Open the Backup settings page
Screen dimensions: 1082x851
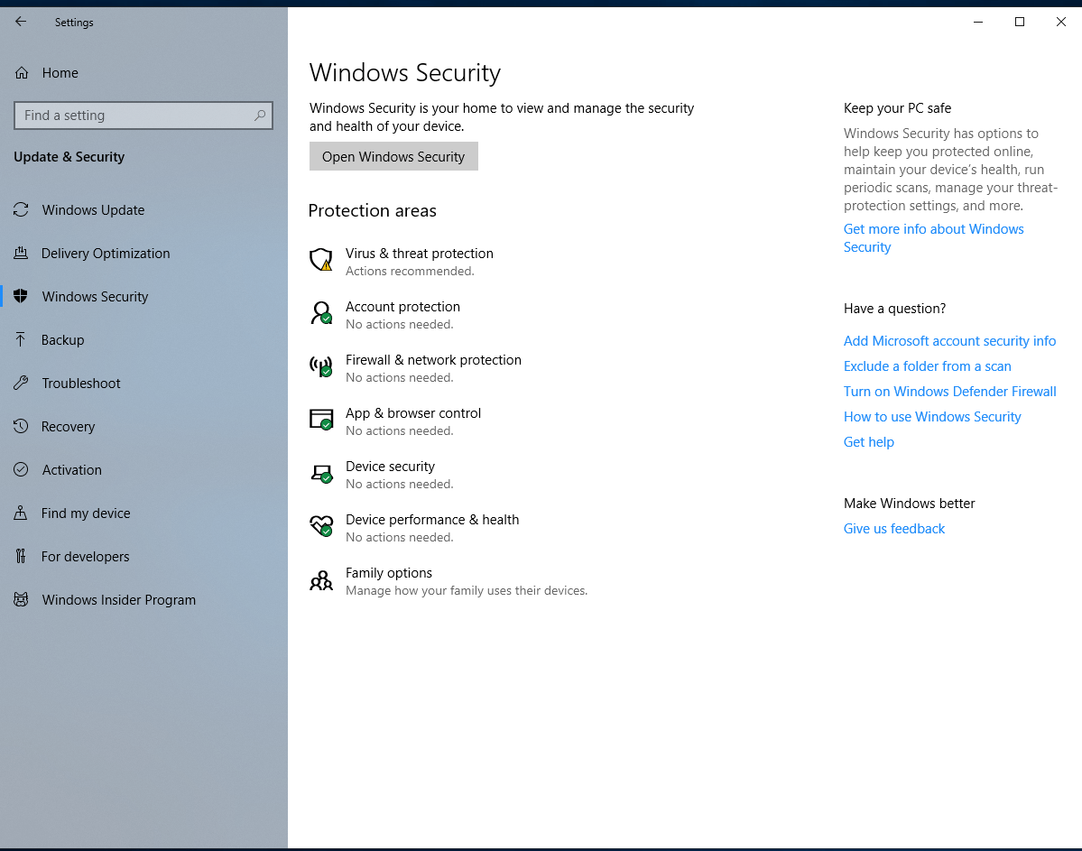click(62, 340)
